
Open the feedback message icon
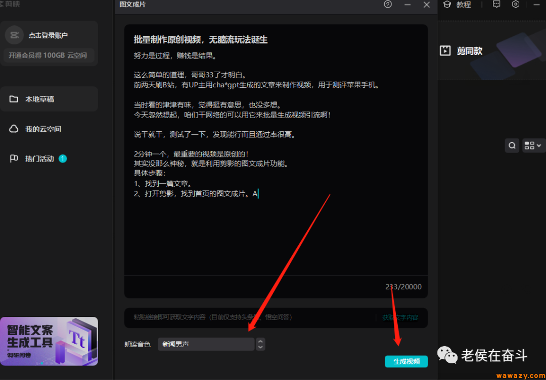click(x=496, y=4)
